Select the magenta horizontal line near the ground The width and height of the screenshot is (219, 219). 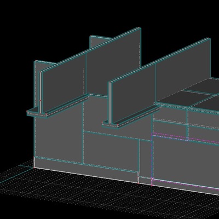(x=185, y=183)
